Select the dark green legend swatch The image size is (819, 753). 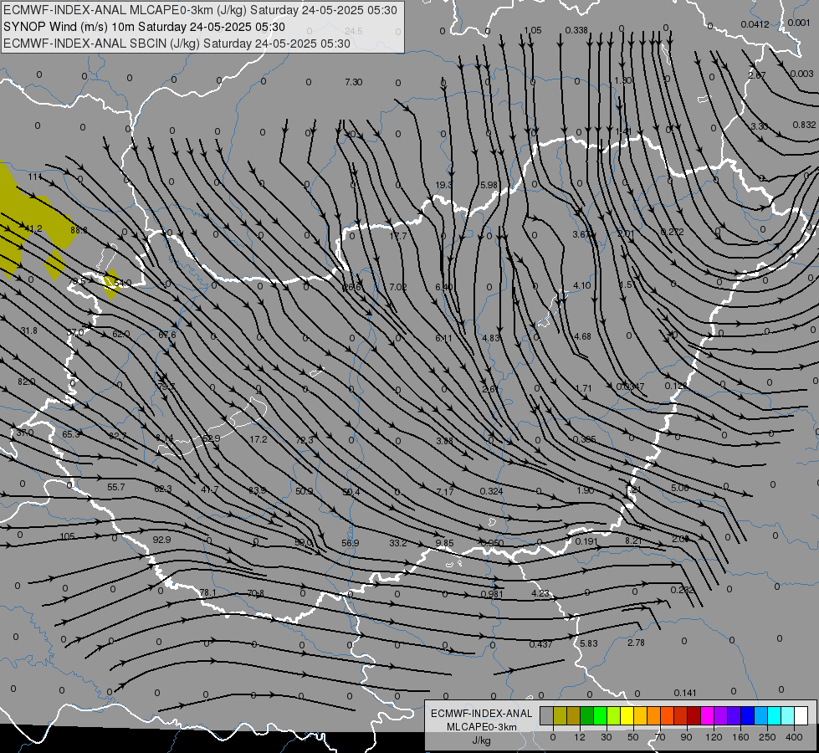[x=587, y=716]
